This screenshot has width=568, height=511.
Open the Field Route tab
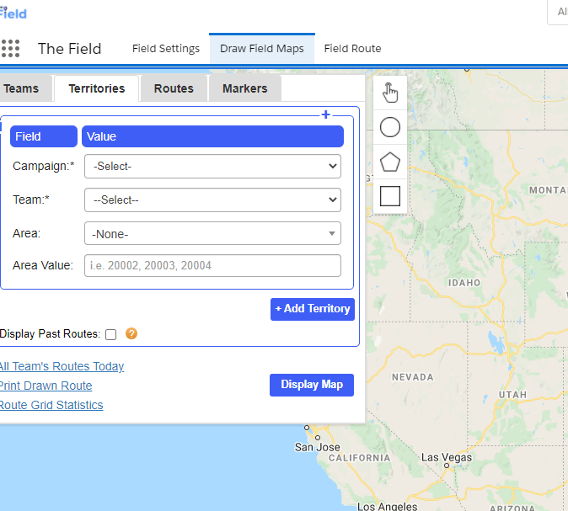tap(352, 49)
